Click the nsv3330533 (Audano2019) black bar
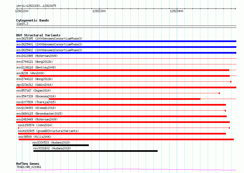The image size is (244, 173). tap(61, 145)
